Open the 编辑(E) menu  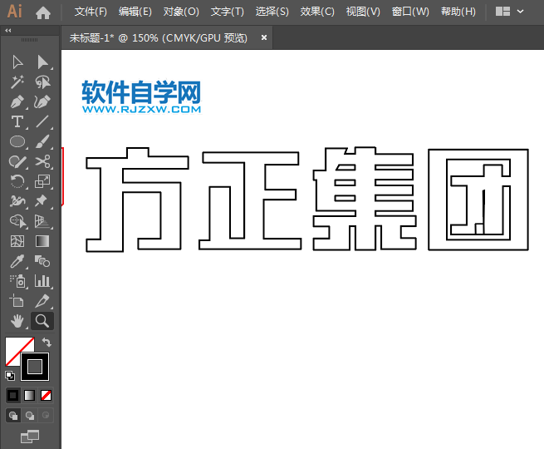pos(135,12)
